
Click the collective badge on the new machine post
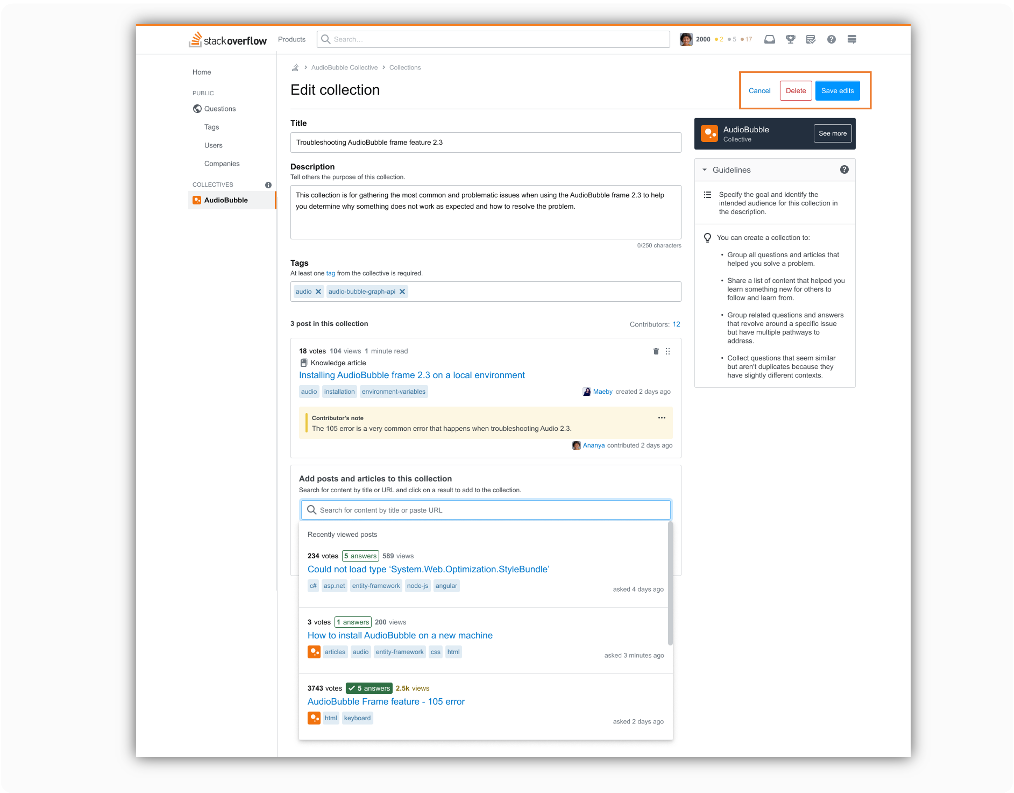(314, 652)
